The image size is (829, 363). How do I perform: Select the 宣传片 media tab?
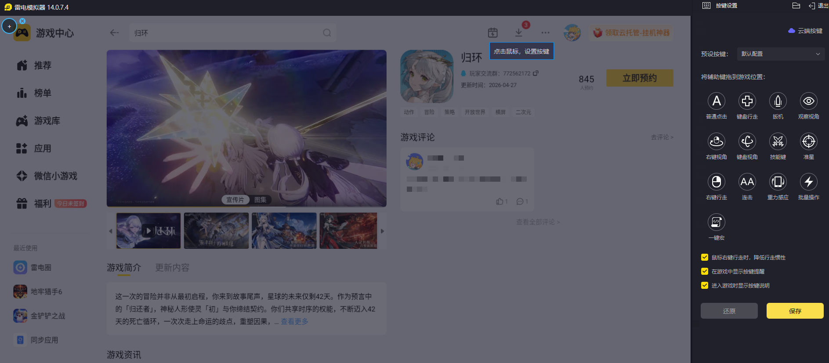(x=235, y=200)
